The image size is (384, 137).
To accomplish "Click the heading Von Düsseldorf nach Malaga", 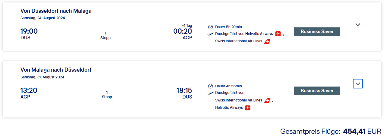I will [56, 11].
